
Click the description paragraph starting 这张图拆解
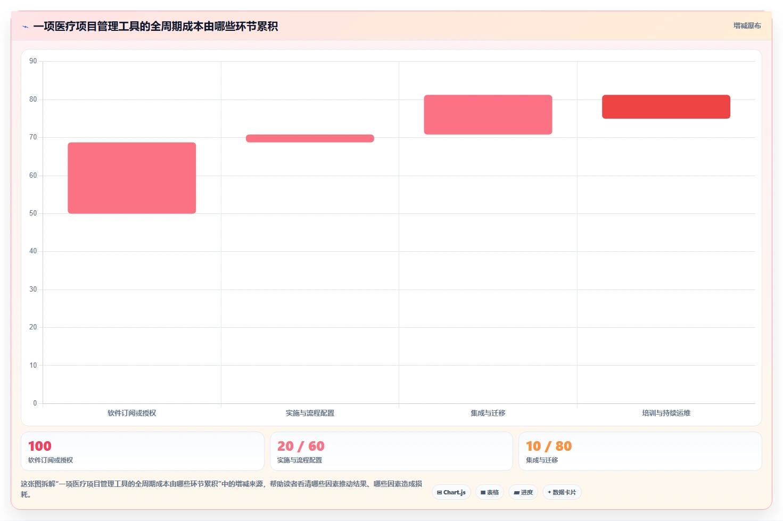(x=221, y=489)
